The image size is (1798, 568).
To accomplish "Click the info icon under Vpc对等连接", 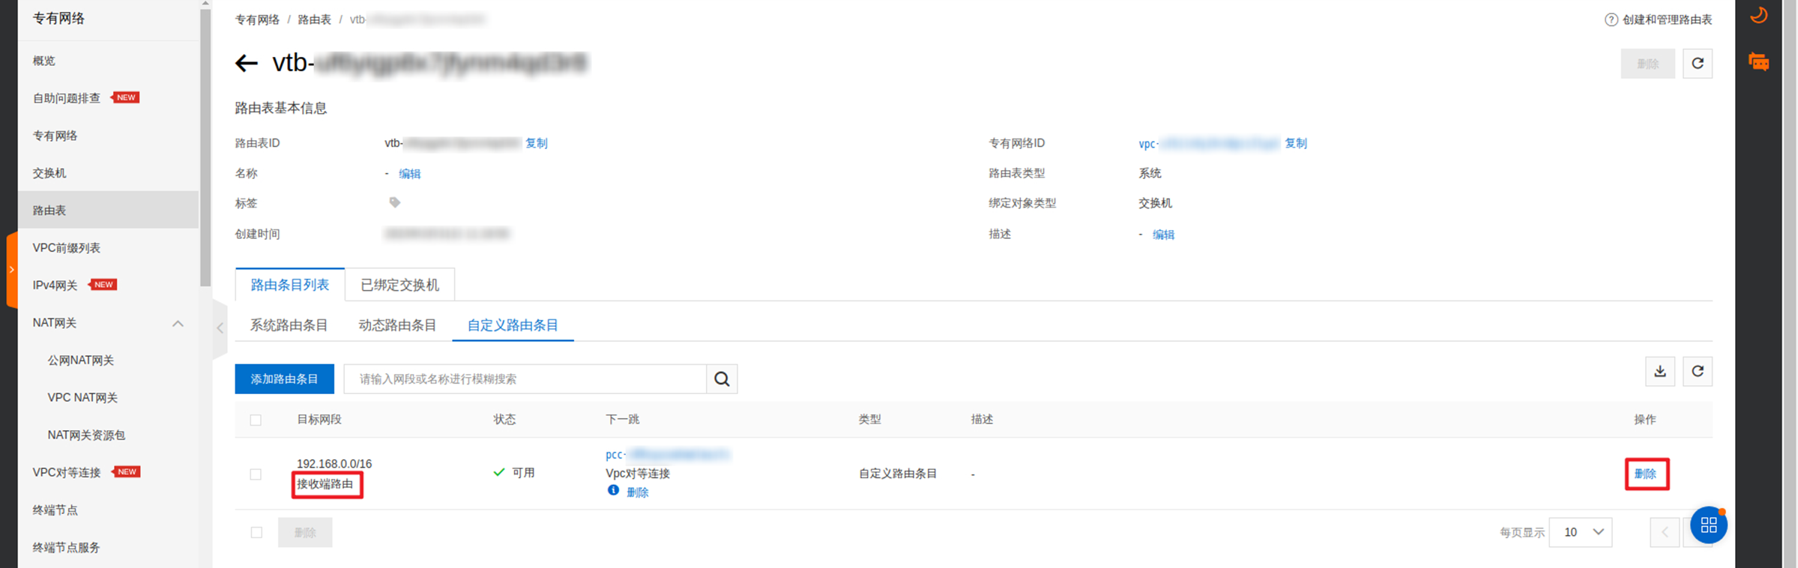I will [613, 491].
